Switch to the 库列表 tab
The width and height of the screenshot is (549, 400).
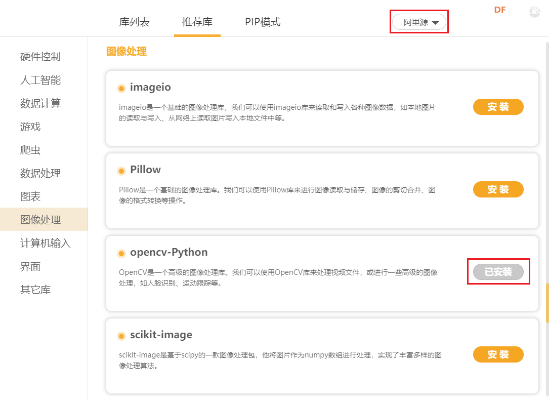pos(135,22)
